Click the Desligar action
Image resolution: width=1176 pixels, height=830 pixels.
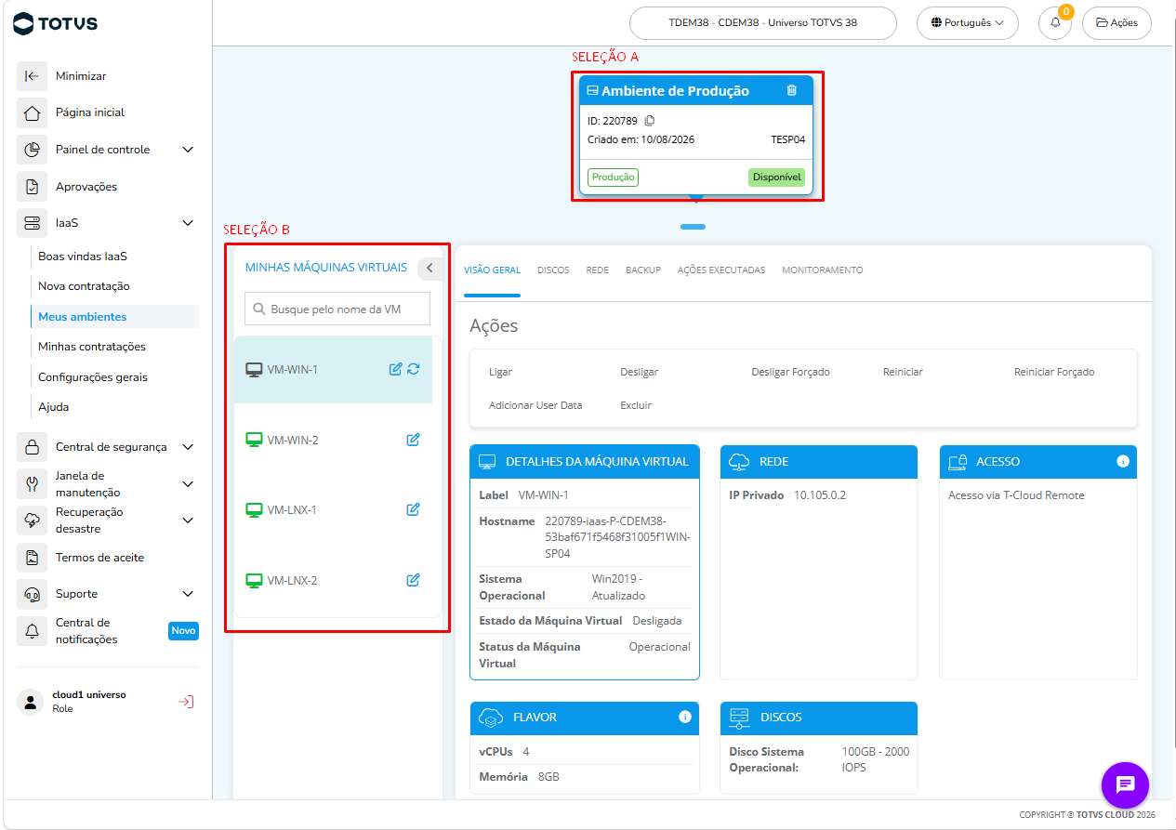639,372
